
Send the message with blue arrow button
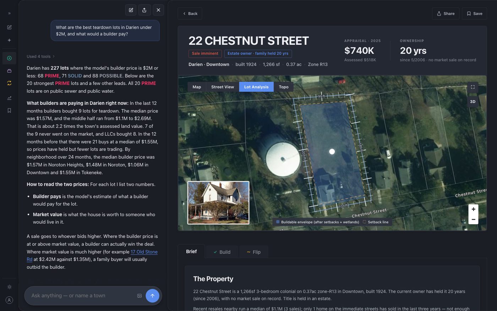(152, 296)
